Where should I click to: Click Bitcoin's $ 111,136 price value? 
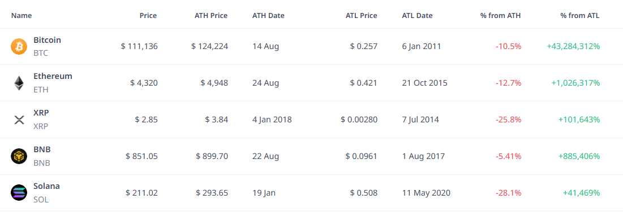pos(139,46)
